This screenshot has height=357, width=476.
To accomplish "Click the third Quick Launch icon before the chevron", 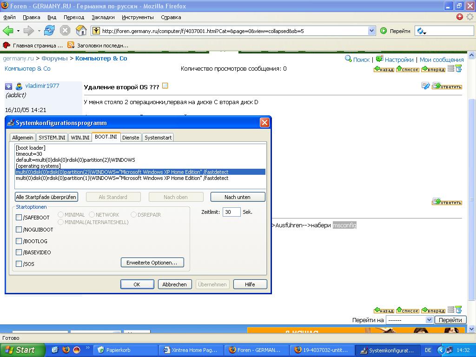I will [x=77, y=350].
